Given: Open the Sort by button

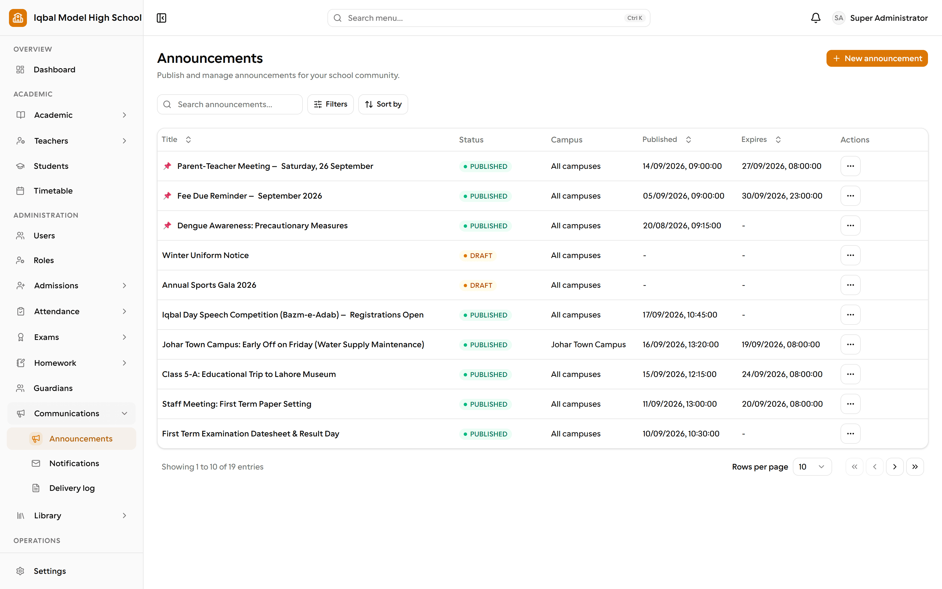Looking at the screenshot, I should point(383,104).
